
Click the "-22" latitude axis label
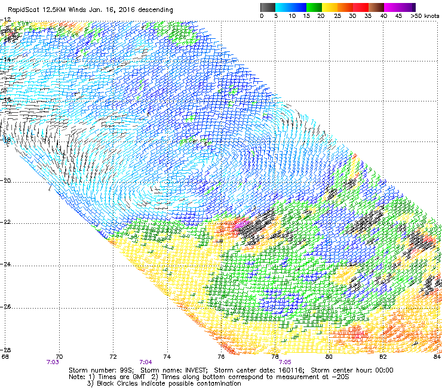click(x=5, y=222)
